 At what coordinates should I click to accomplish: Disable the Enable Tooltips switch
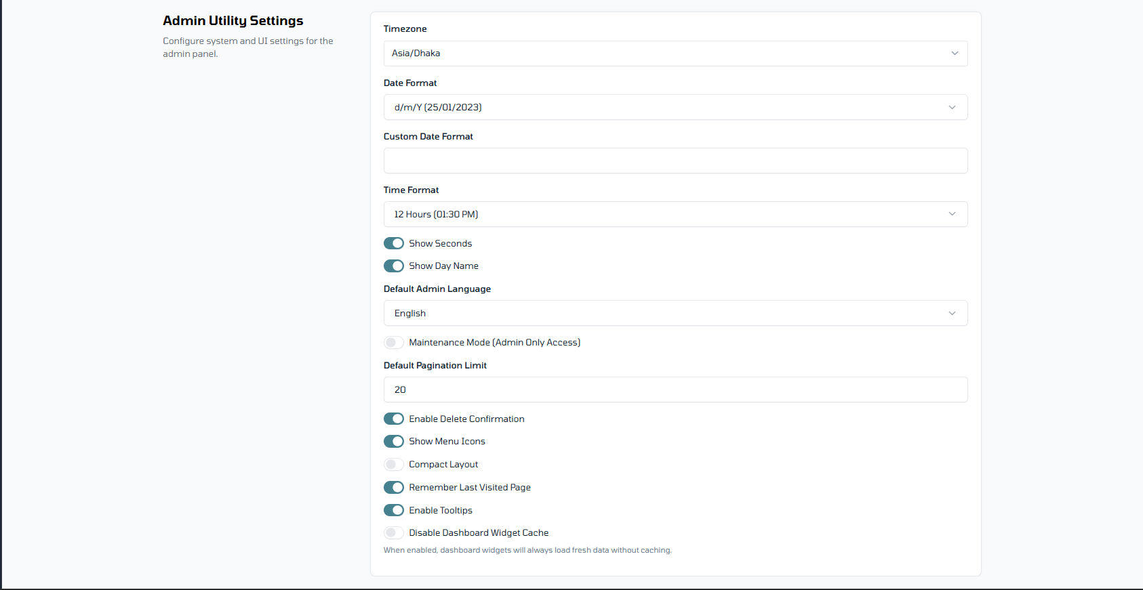[394, 510]
